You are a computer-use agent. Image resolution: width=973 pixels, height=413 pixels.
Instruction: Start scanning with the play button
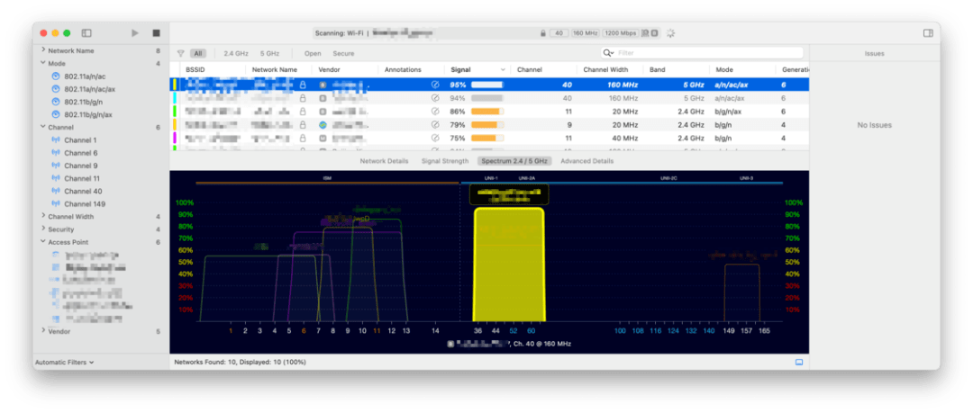(x=135, y=33)
